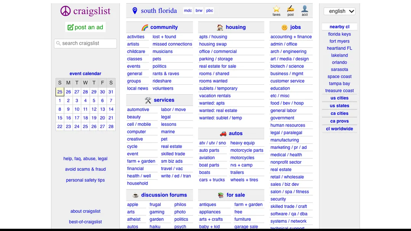Expand the ca provs list
The image size is (411, 231).
pyautogui.click(x=339, y=121)
